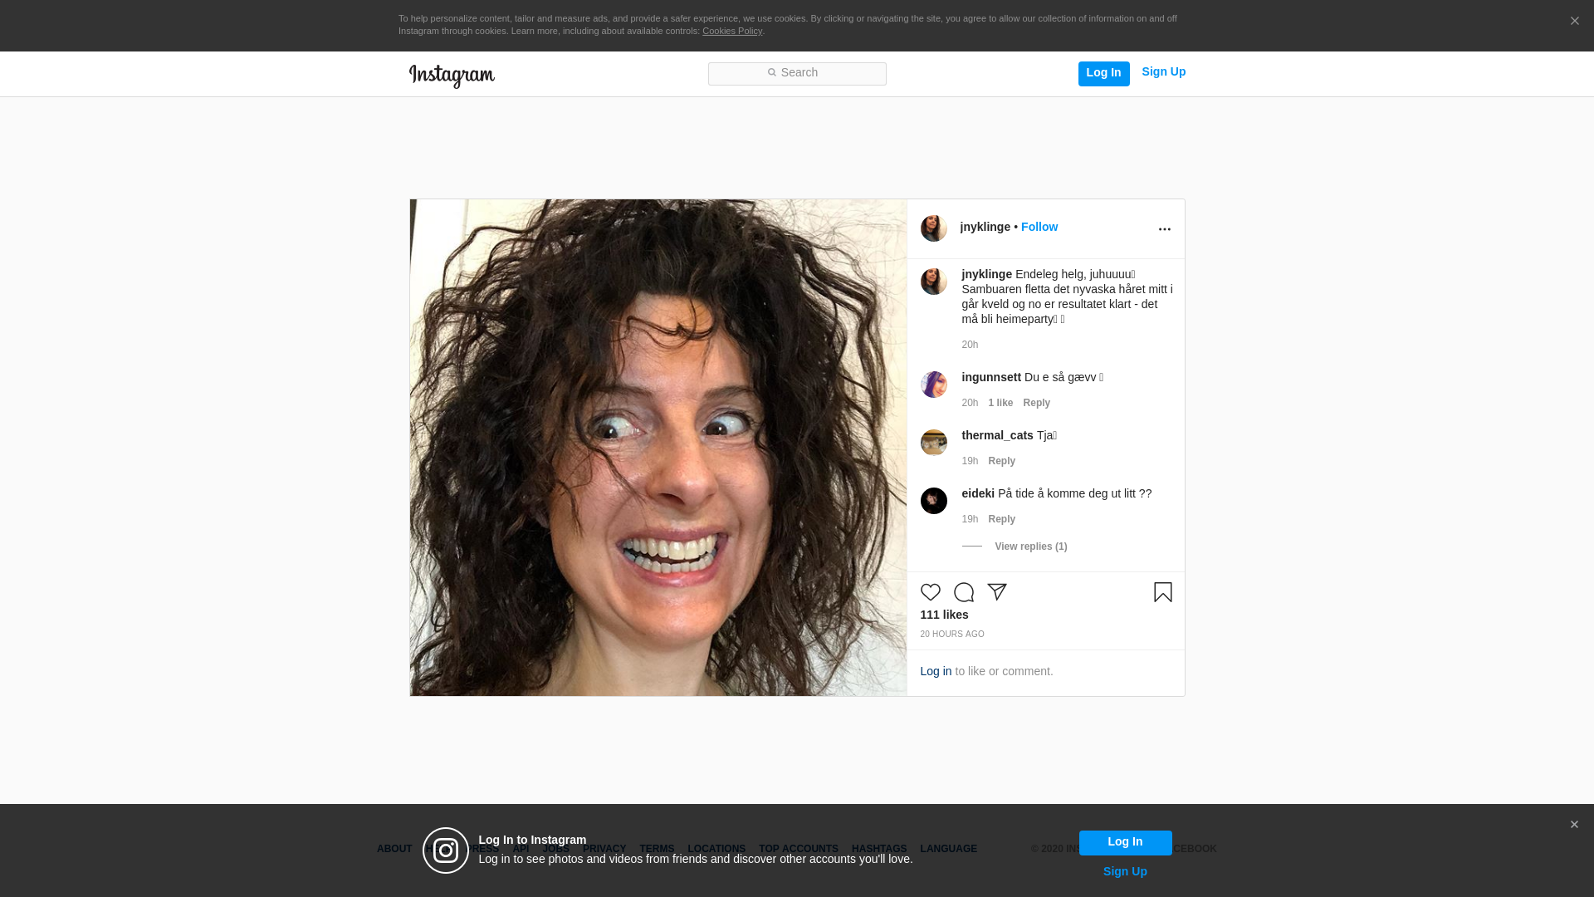The height and width of the screenshot is (897, 1594).
Task: Click the 20h timestamp under the caption
Action: (970, 345)
